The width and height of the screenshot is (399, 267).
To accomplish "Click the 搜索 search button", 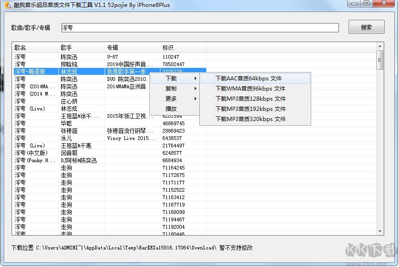I will [366, 27].
